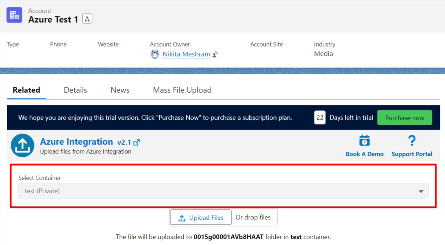Click the 0015g00001AVb8HAAT folder name
Viewport: 445px width, 245px height.
pyautogui.click(x=228, y=237)
